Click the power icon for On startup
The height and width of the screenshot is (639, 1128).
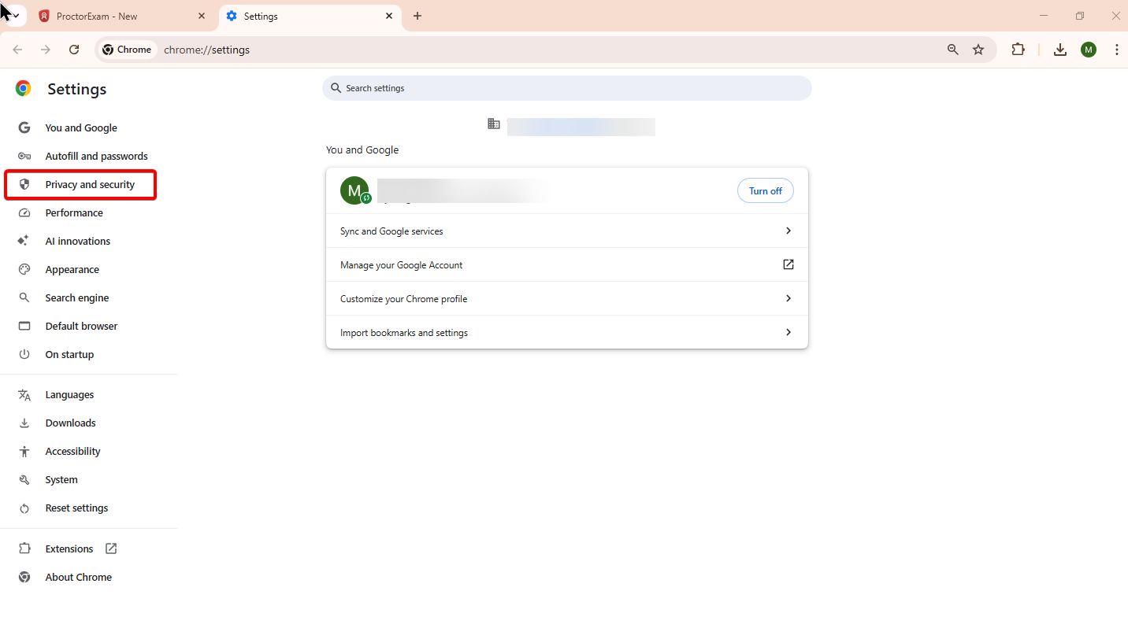pos(24,354)
